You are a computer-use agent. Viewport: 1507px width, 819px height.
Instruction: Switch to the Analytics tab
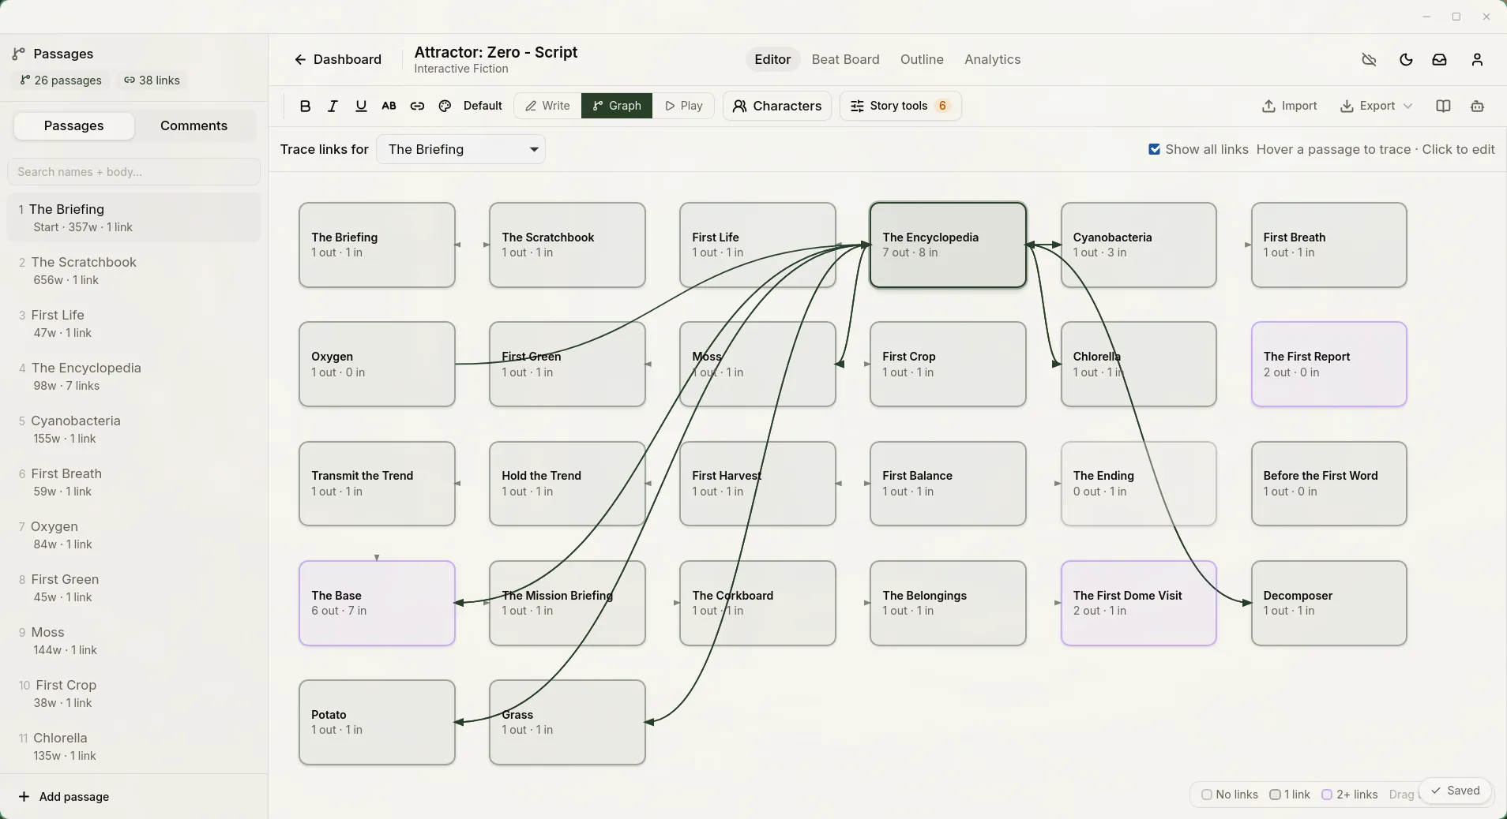[992, 59]
